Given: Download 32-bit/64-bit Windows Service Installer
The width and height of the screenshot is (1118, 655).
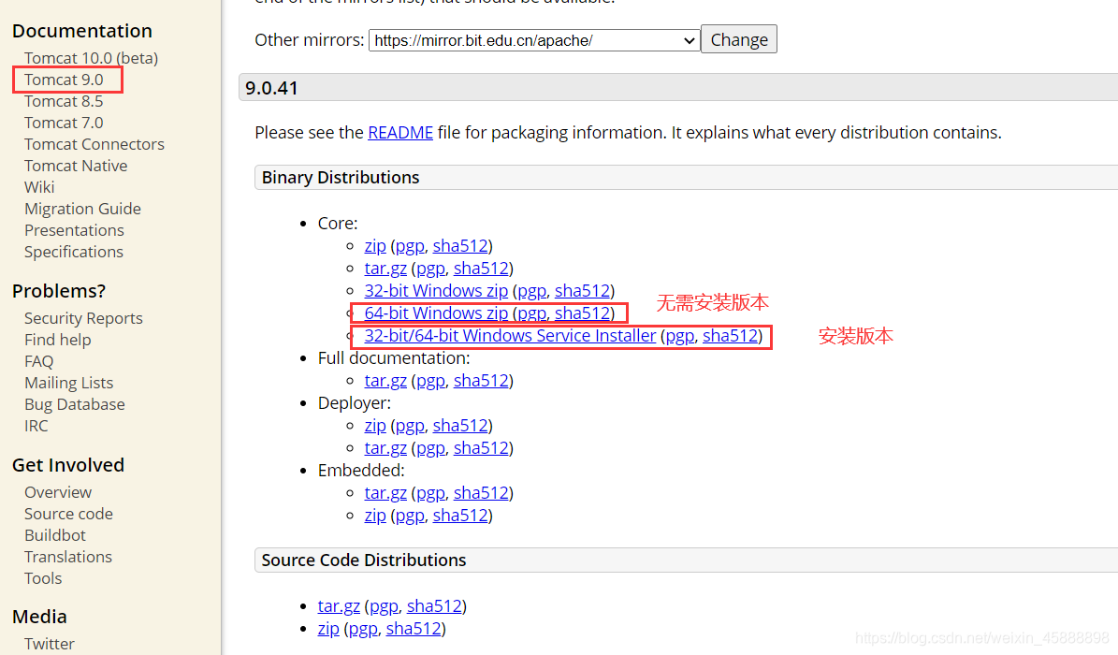Looking at the screenshot, I should [510, 336].
